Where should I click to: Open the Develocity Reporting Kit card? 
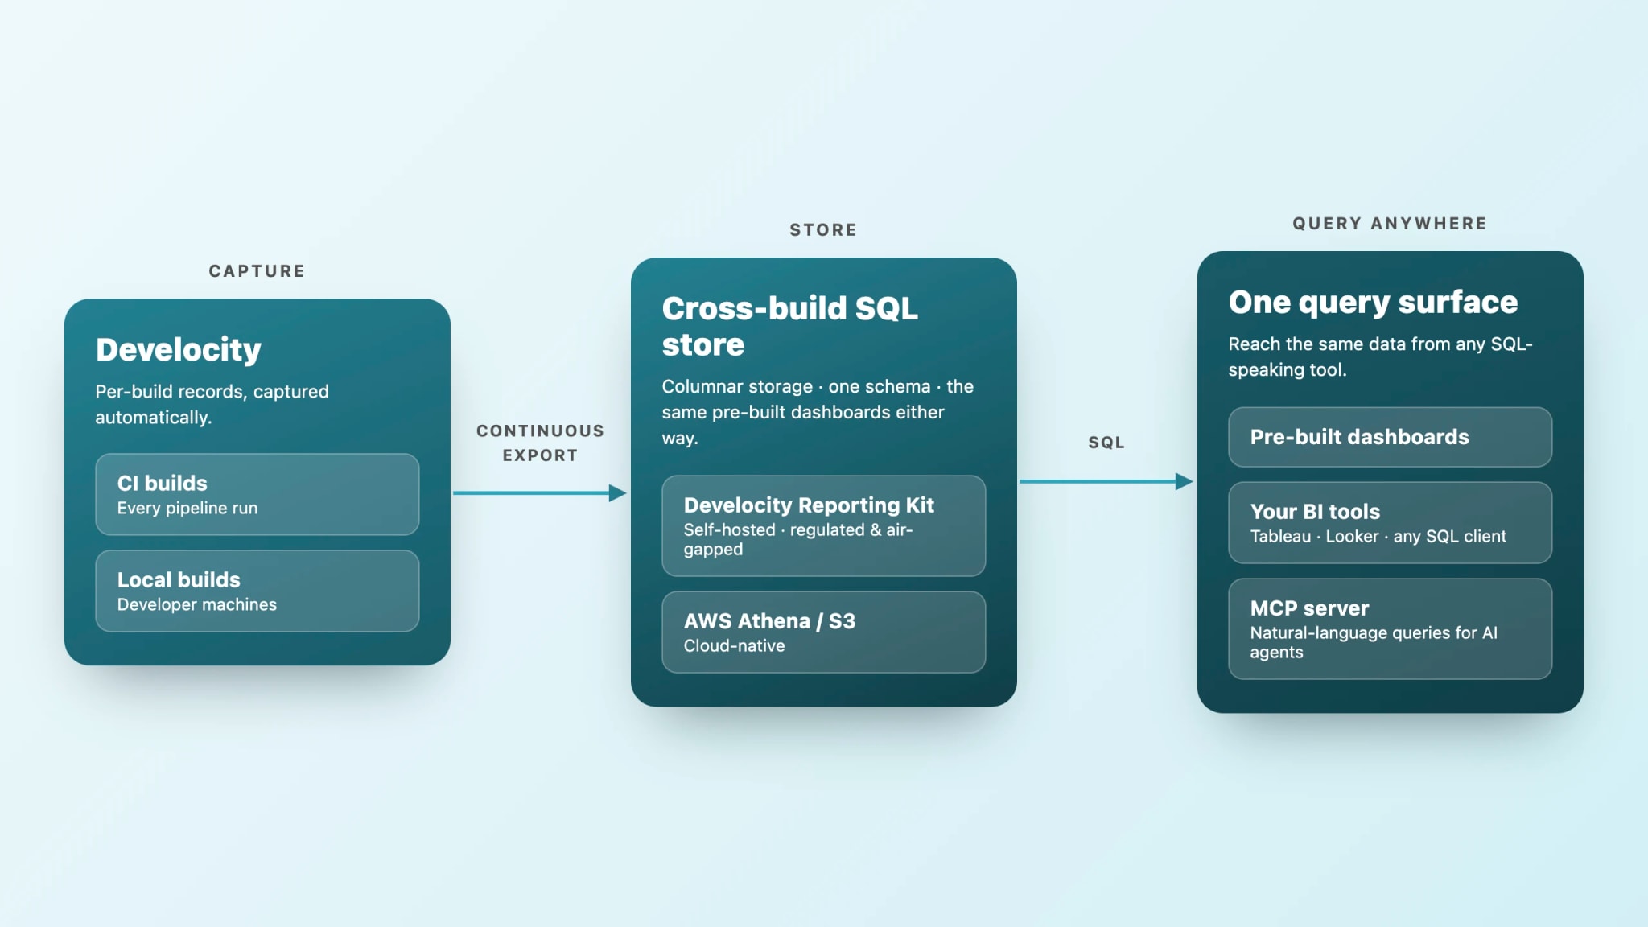tap(824, 525)
